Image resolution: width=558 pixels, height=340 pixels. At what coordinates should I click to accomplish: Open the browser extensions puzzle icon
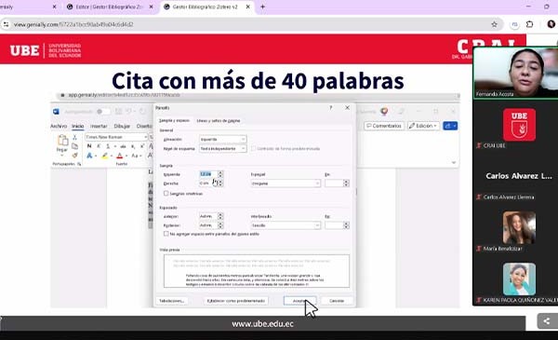pyautogui.click(x=529, y=24)
